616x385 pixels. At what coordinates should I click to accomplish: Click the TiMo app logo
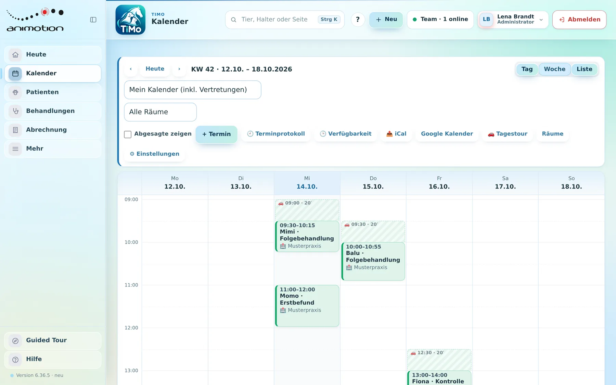130,20
